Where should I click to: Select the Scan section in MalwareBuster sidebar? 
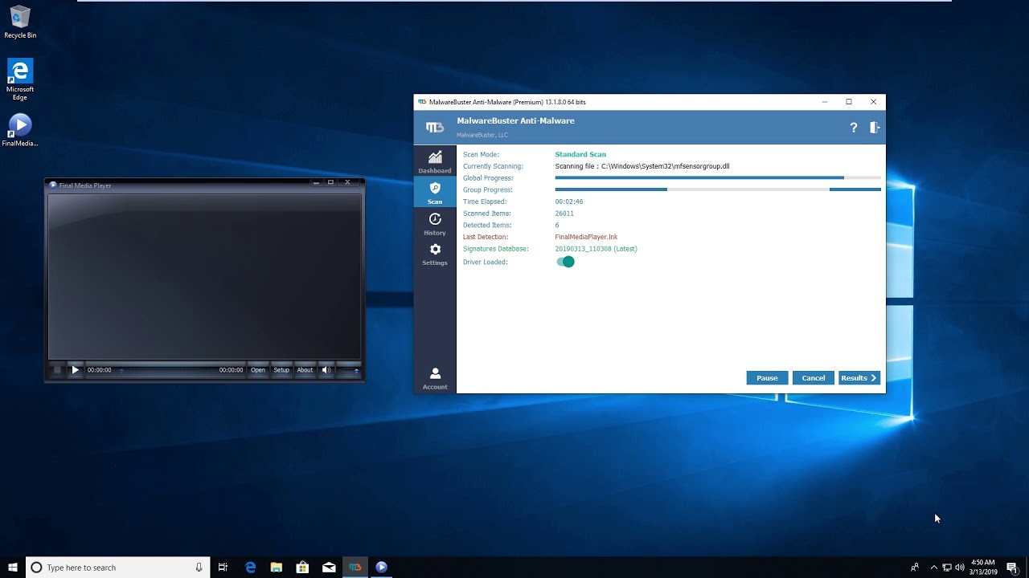pyautogui.click(x=435, y=193)
